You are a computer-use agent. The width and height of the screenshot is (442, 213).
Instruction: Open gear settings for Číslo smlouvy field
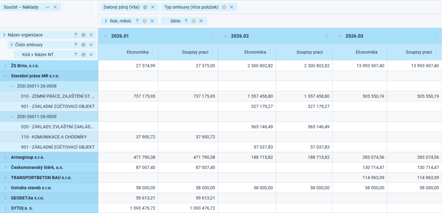(x=84, y=45)
